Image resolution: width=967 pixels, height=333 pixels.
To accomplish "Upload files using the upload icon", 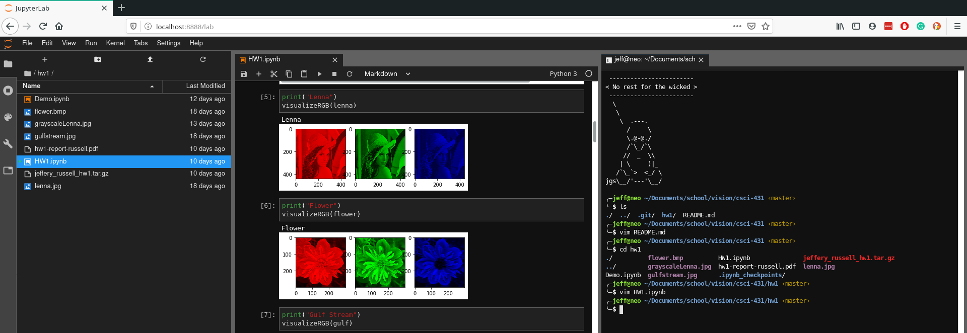I will pos(150,59).
